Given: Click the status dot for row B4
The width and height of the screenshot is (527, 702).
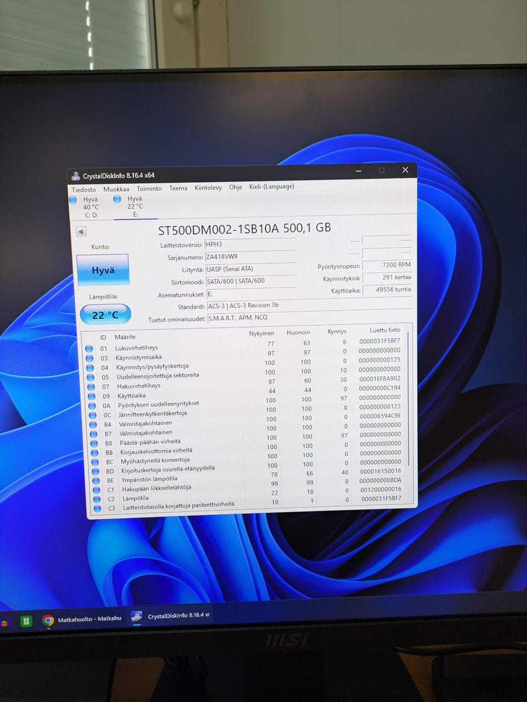Looking at the screenshot, I should (x=93, y=424).
